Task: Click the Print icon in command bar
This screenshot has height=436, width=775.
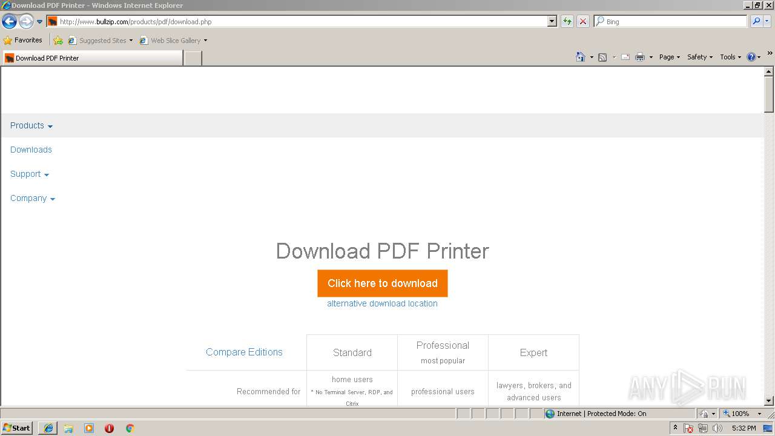Action: 640,57
